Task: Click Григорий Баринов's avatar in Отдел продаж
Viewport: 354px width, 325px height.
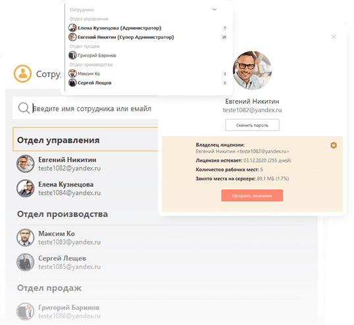Action: click(x=25, y=311)
